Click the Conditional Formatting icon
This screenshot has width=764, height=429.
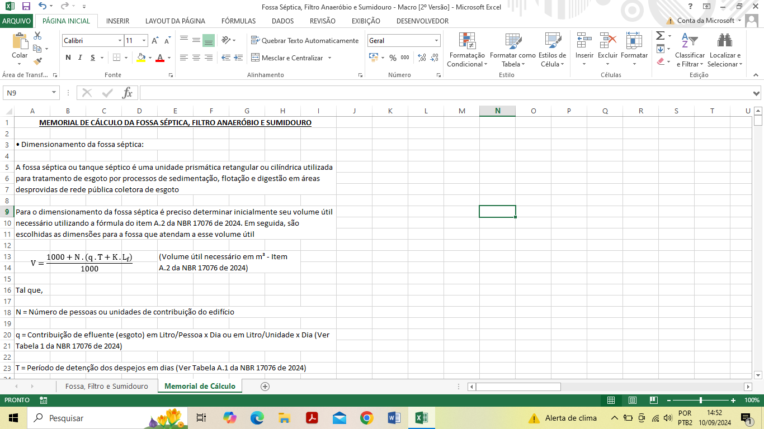pos(466,41)
